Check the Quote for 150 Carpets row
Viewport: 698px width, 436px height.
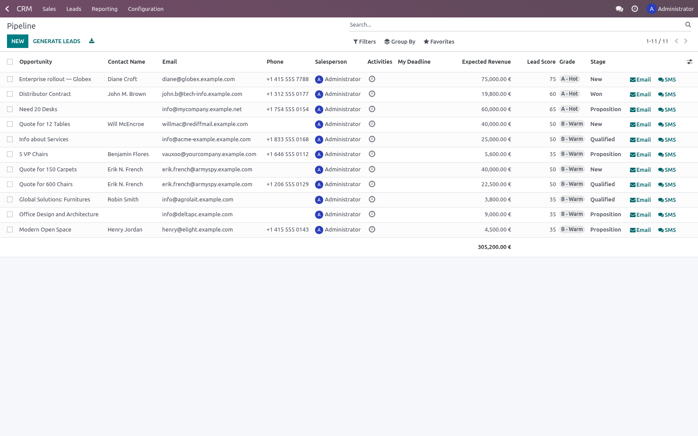click(x=10, y=170)
